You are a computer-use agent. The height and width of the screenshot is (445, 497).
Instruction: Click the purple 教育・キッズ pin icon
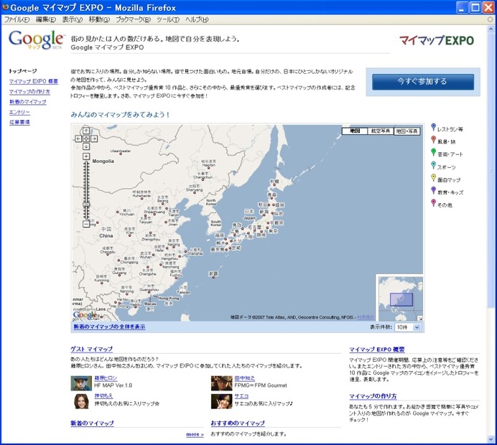(x=433, y=190)
